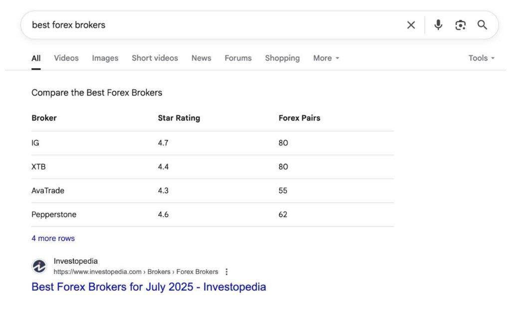Click the Pepperstone row in the table
The image size is (511, 317).
click(x=54, y=215)
